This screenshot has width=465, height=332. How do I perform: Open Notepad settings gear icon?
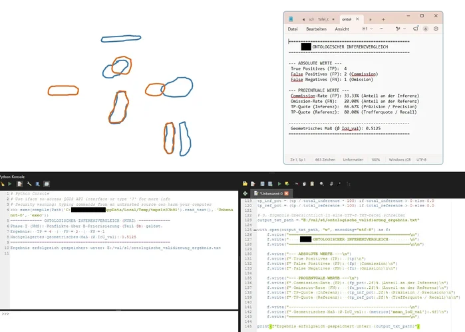click(436, 29)
